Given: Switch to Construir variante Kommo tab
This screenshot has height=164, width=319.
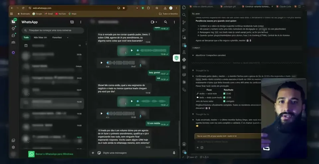Looking at the screenshot, I should (257, 7).
